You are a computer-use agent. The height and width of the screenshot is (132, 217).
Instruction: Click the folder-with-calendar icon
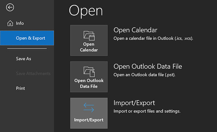pyautogui.click(x=89, y=36)
